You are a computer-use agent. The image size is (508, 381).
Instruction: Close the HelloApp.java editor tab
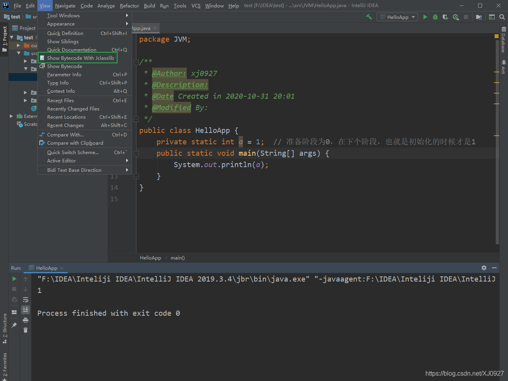tap(155, 28)
